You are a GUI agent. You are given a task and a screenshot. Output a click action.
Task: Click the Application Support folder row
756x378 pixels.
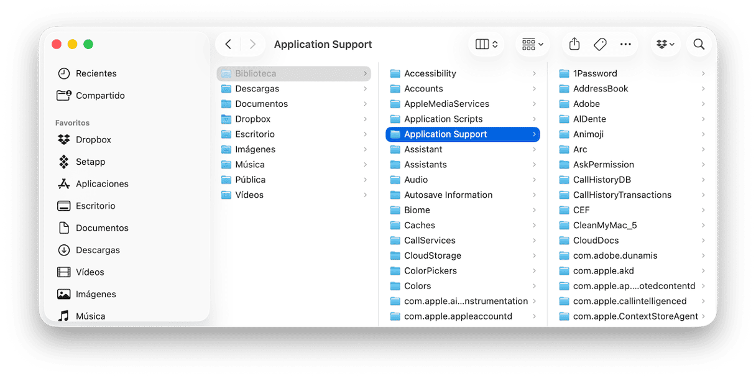445,134
